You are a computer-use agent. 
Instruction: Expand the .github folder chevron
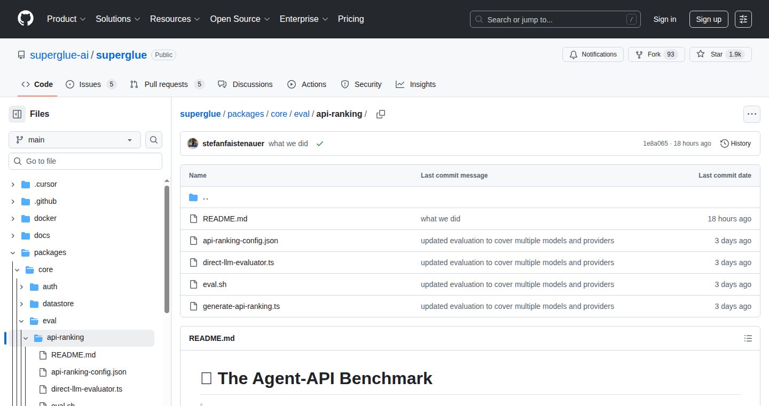coord(13,201)
